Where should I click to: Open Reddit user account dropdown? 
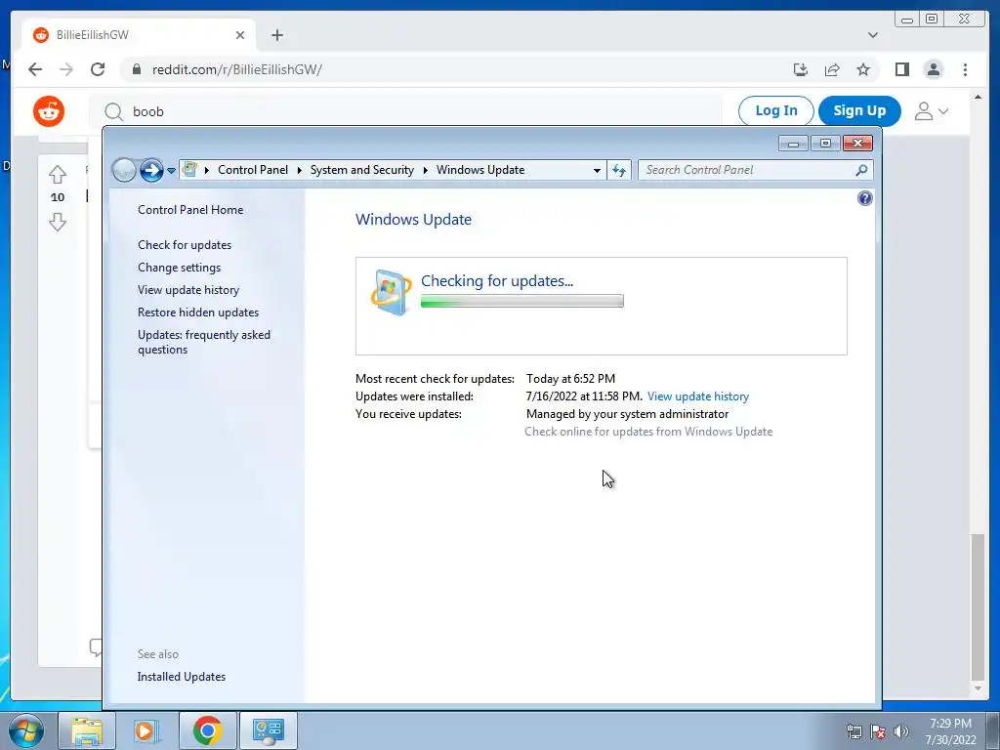pos(931,111)
